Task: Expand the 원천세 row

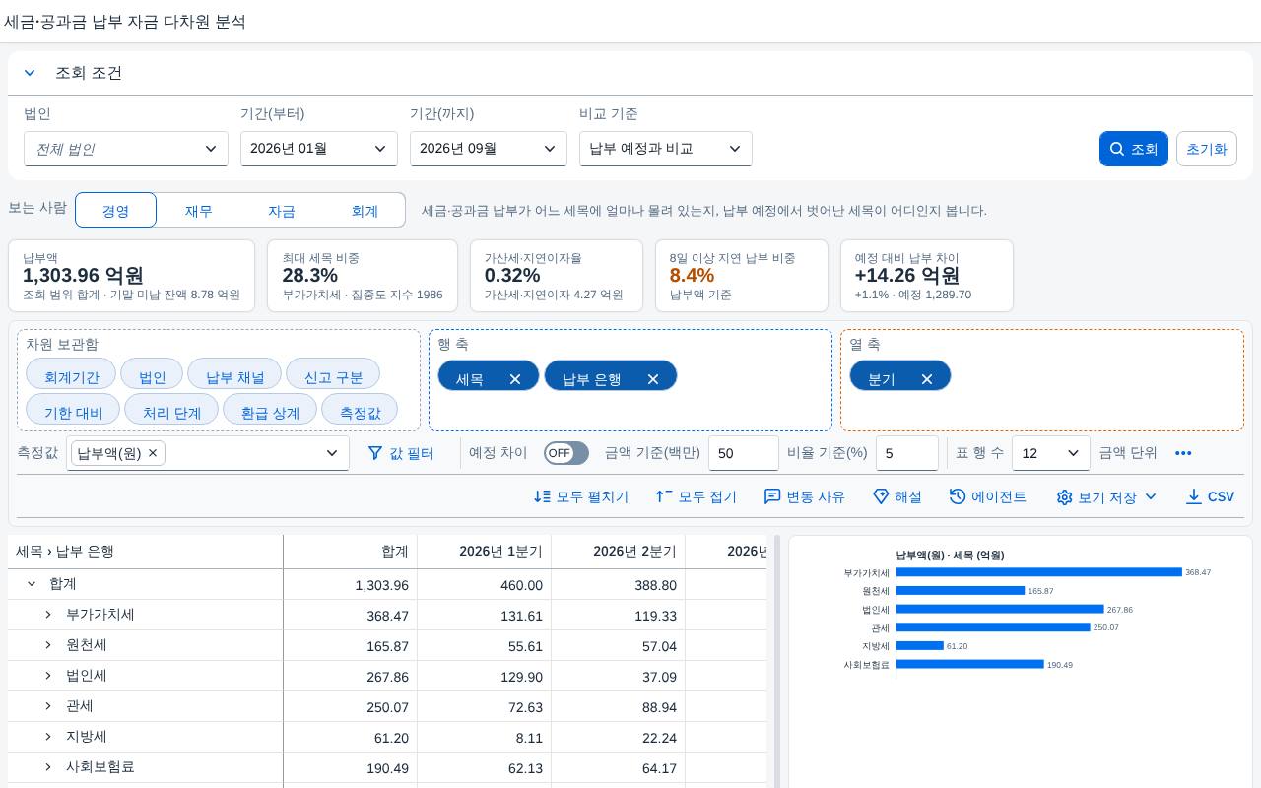Action: 48,645
